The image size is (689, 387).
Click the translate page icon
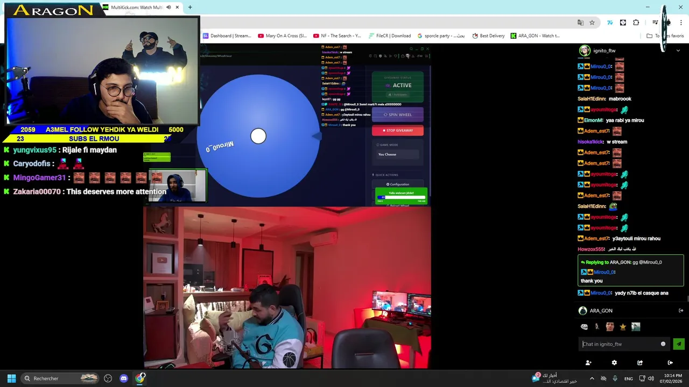(580, 23)
